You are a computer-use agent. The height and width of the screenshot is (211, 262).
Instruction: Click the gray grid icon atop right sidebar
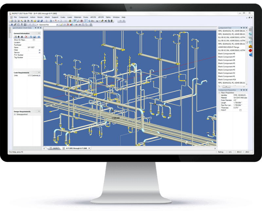point(250,30)
